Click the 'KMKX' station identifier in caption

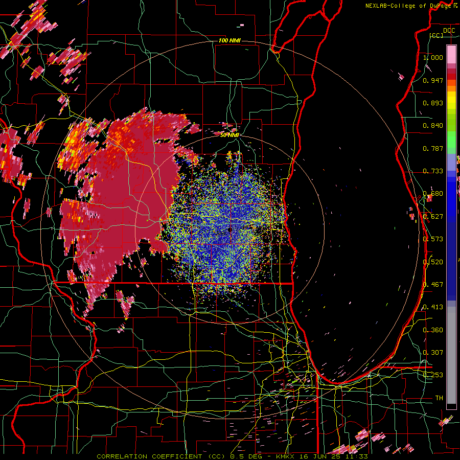pos(285,456)
